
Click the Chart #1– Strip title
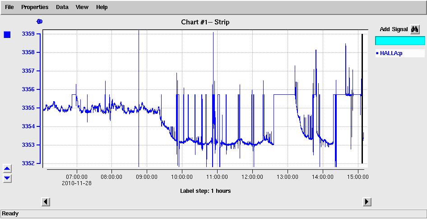click(x=205, y=22)
